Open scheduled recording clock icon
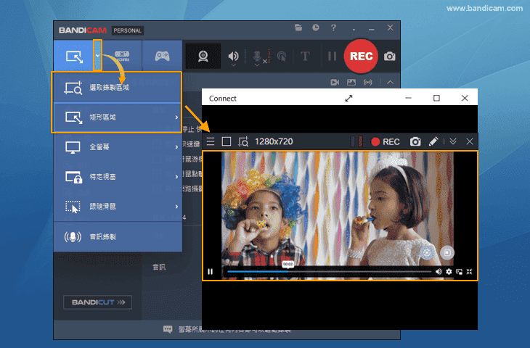 click(316, 28)
